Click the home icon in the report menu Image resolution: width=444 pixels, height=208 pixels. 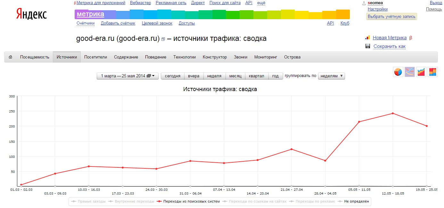(11, 57)
